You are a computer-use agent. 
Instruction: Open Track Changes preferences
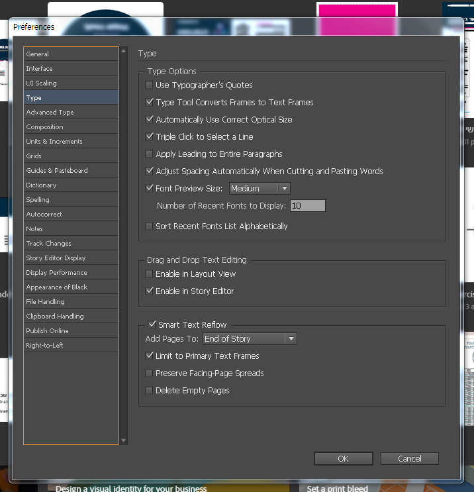click(x=71, y=243)
